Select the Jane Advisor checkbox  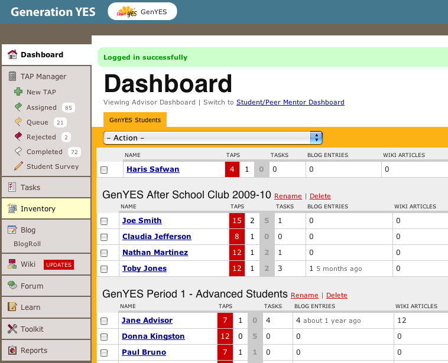click(x=104, y=321)
